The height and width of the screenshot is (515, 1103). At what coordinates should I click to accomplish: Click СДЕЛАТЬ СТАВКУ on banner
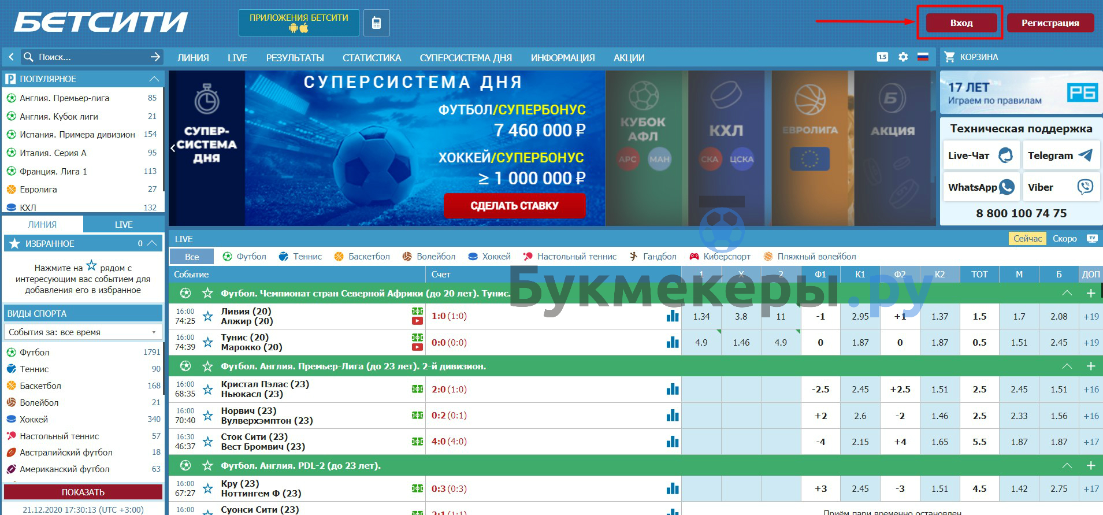(x=514, y=205)
